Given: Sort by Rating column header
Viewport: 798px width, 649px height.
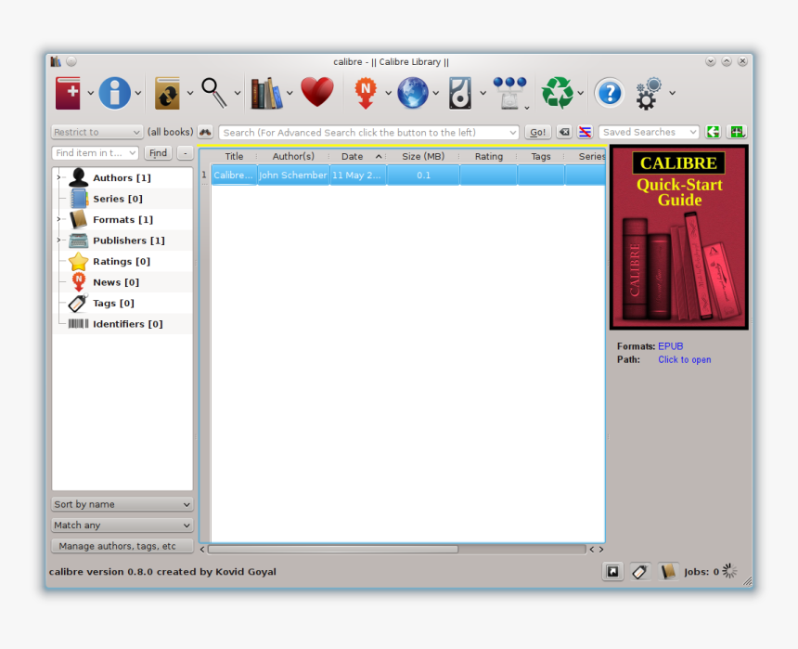Looking at the screenshot, I should (x=489, y=156).
